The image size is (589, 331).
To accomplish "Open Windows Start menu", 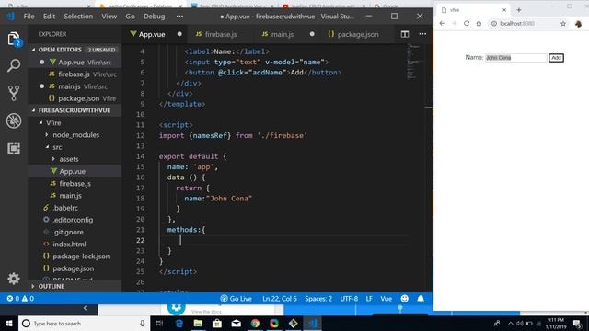I will coord(9,324).
